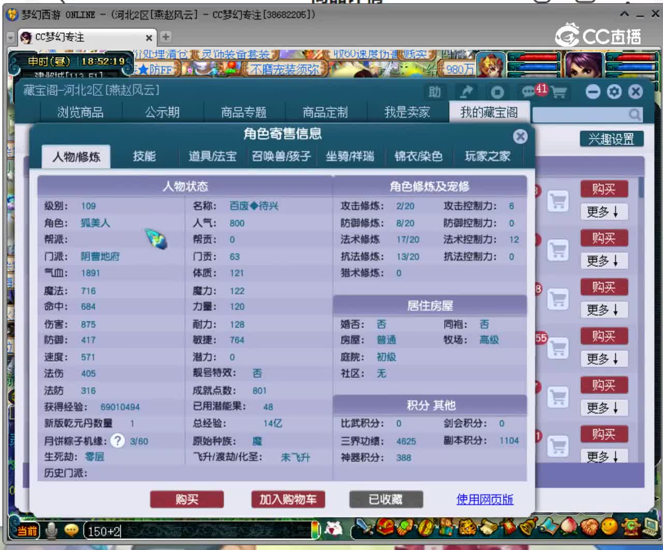
Task: Switch to 坐骑/祥瑞 tab
Action: (350, 156)
